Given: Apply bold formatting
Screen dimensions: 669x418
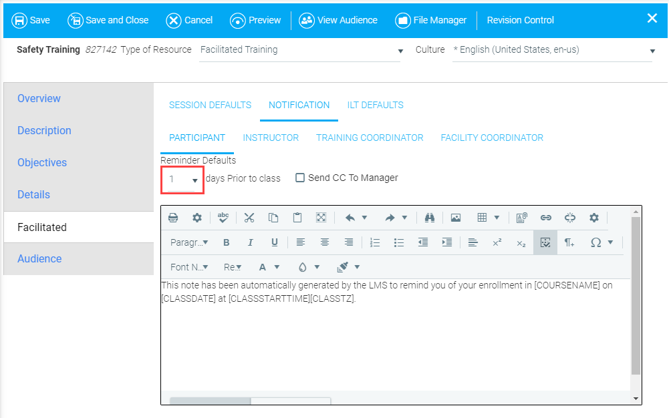Looking at the screenshot, I should 227,242.
